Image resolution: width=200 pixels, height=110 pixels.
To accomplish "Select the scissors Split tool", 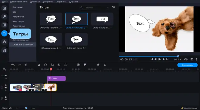I will click(39, 65).
